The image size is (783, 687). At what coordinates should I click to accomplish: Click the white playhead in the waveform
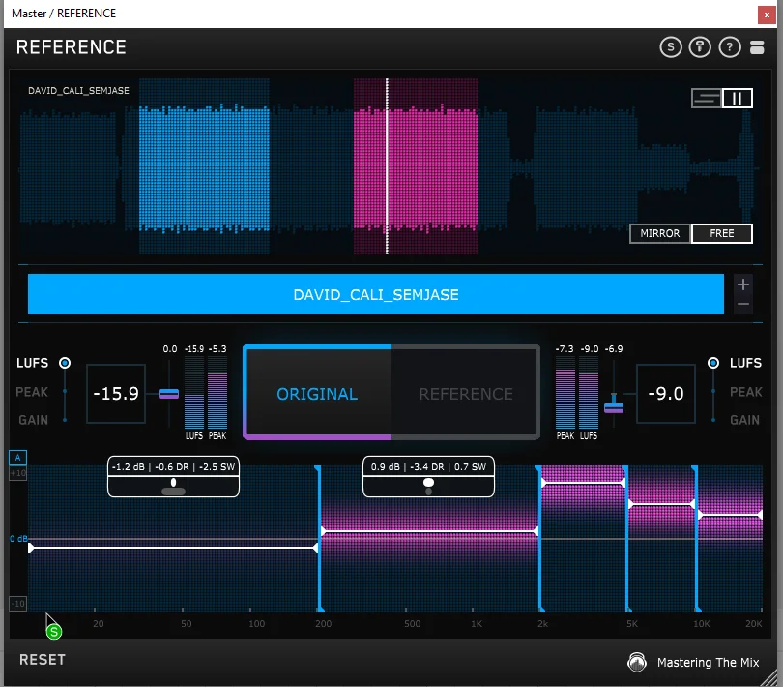click(387, 166)
